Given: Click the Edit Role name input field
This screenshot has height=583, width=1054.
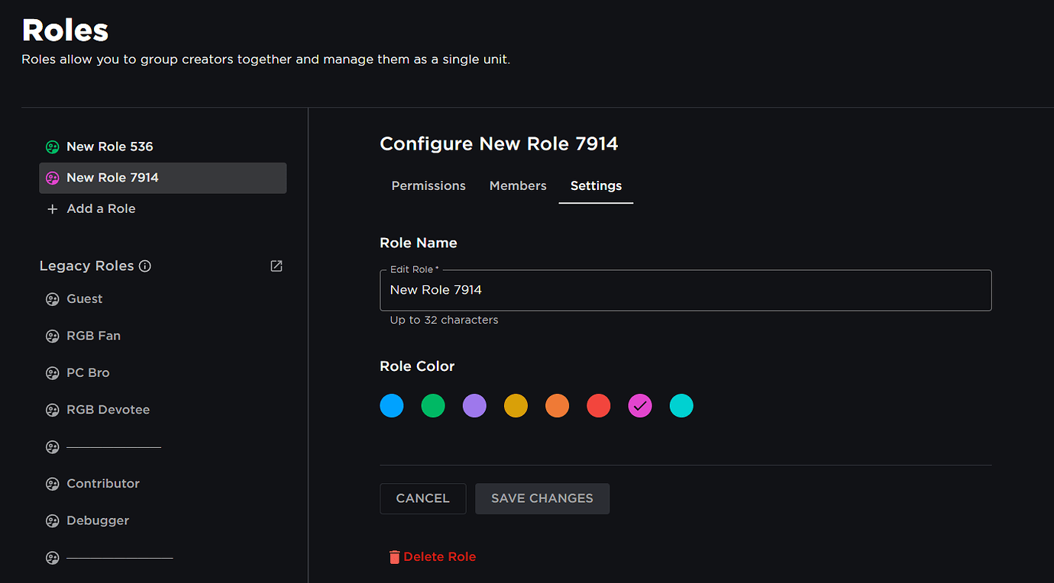Looking at the screenshot, I should point(685,290).
